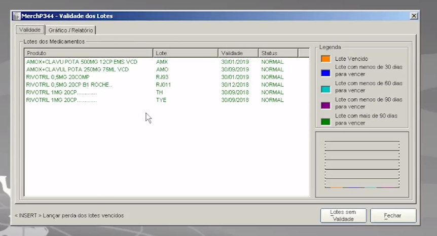This screenshot has width=437, height=236.
Task: Switch to the Gráfico / Relatório tab
Action: pyautogui.click(x=70, y=30)
